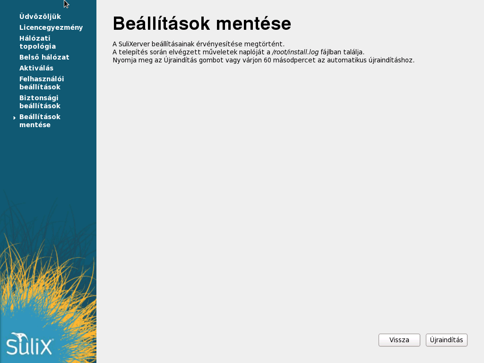Click the SuliX logo
The height and width of the screenshot is (363, 484).
(x=30, y=344)
